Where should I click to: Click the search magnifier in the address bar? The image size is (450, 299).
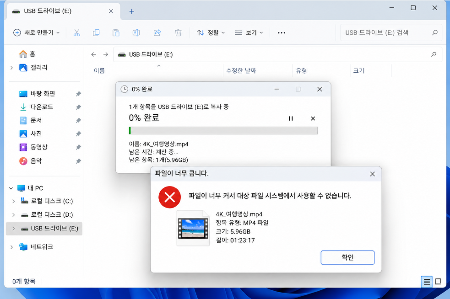point(434,54)
